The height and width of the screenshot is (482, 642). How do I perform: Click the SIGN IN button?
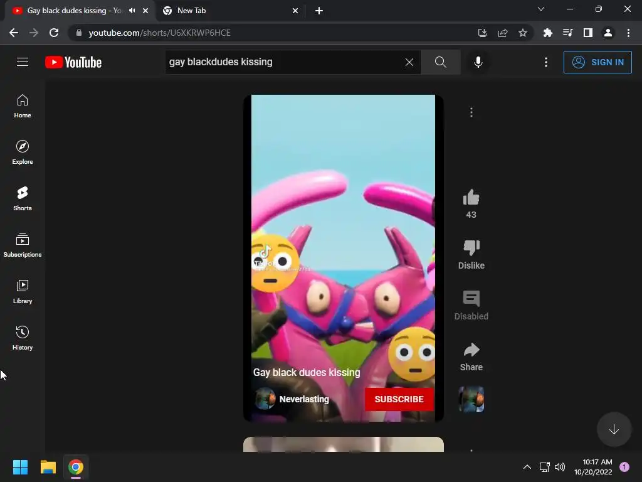point(597,62)
